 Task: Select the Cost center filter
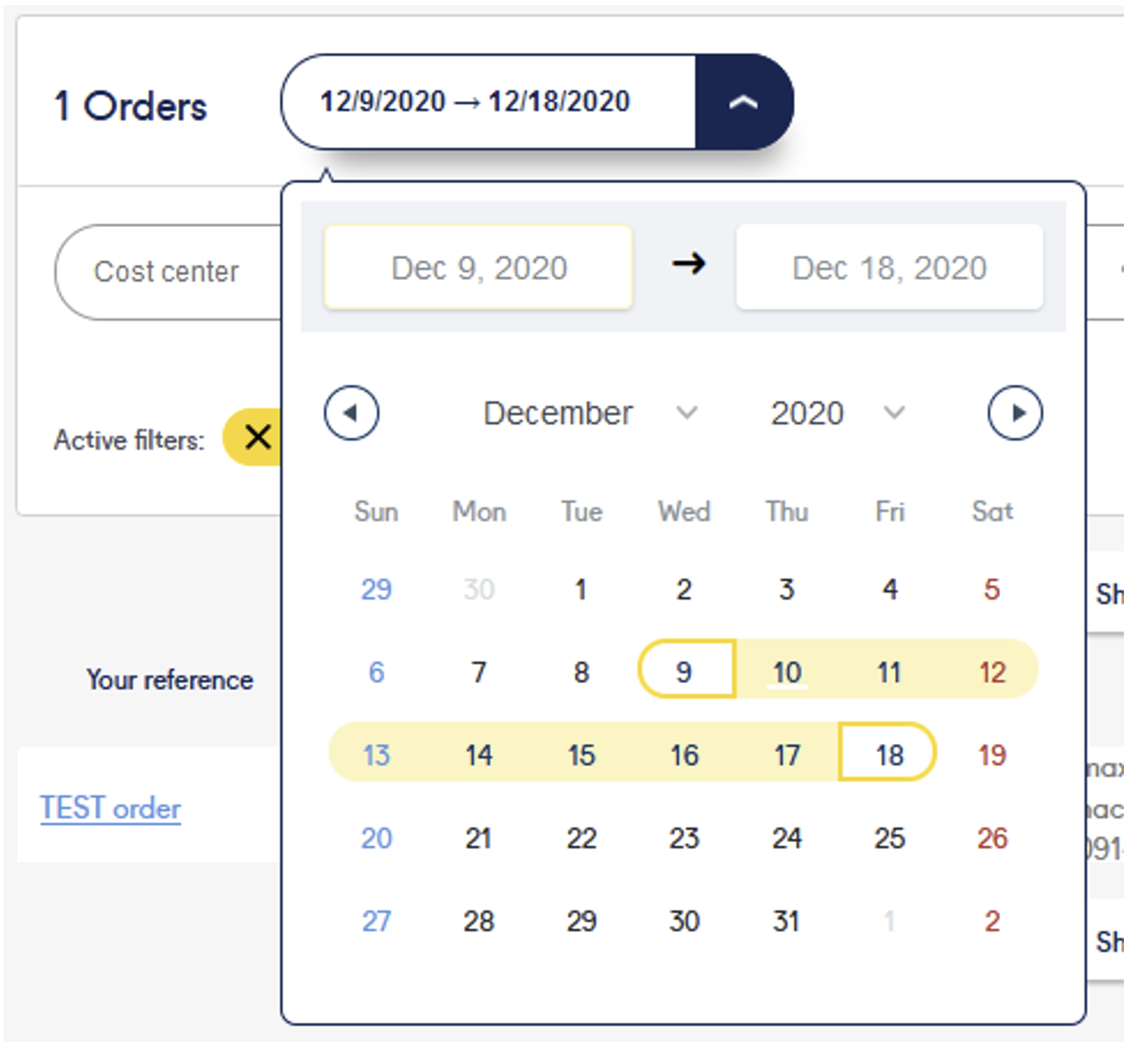[x=167, y=272]
